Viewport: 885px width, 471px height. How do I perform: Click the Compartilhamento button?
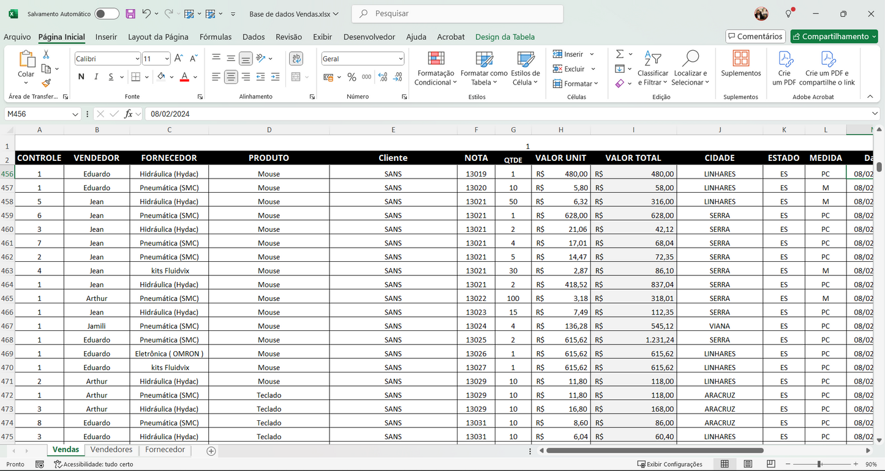coord(834,36)
